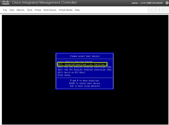Viewport: 169px width, 125px height.
Task: Select UEFI Built-in EFI Shell entry
Action: pyautogui.click(x=71, y=72)
